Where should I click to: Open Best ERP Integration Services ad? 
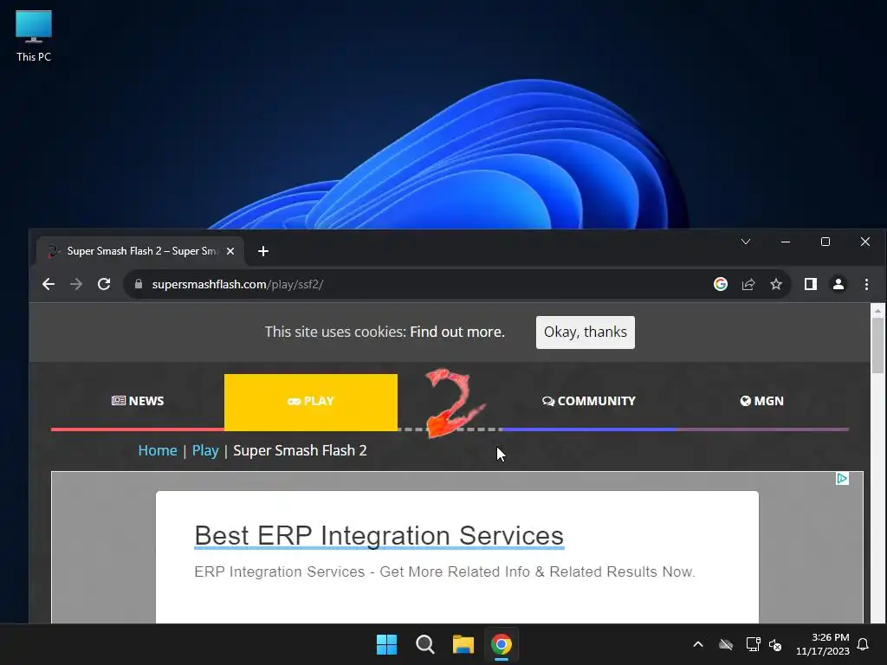tap(379, 535)
